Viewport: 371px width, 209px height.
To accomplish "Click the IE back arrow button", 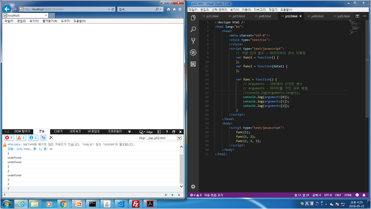I will (7, 9).
